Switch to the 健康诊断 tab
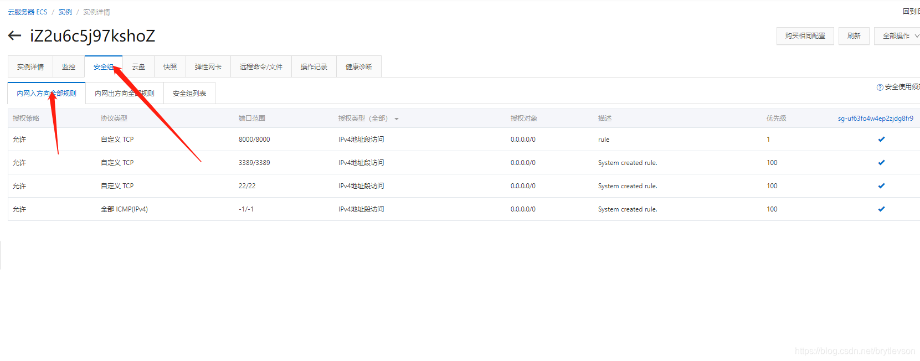The height and width of the screenshot is (361, 920). [359, 67]
